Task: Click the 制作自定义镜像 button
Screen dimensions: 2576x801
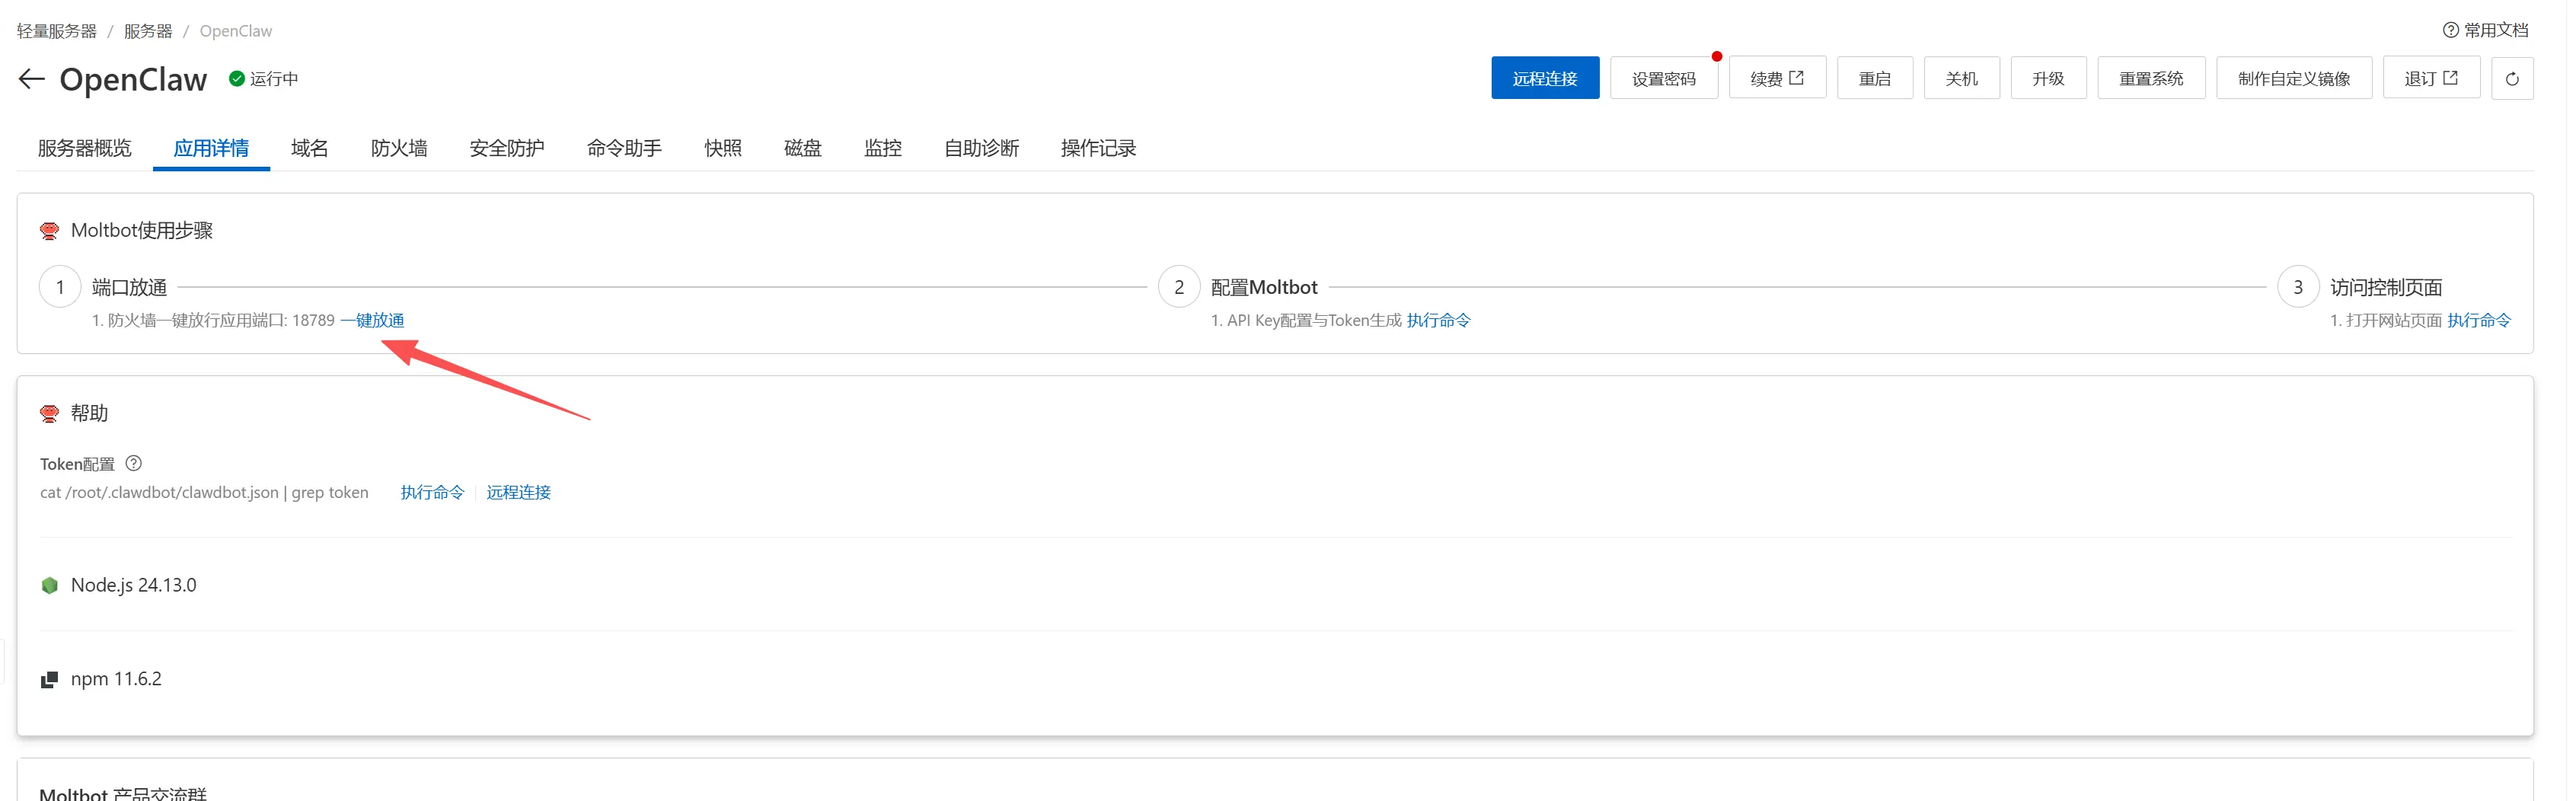Action: pyautogui.click(x=2293, y=78)
